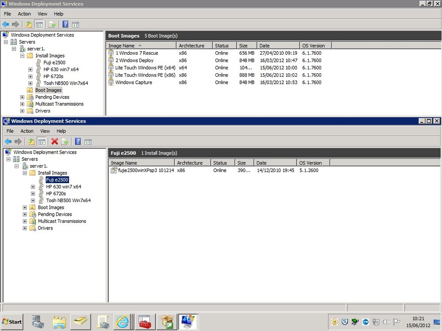442x331 pixels.
Task: Click the Start button
Action: 12,322
